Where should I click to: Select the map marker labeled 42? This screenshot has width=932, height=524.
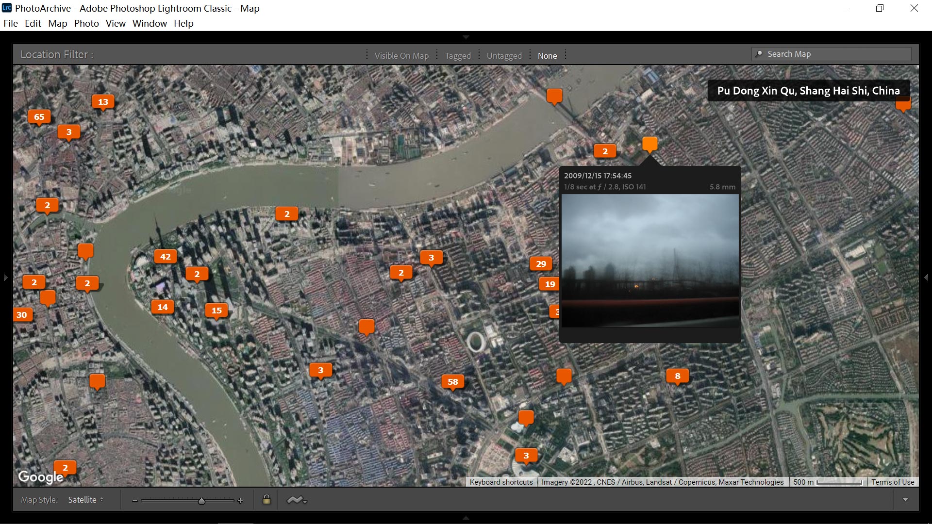coord(165,257)
